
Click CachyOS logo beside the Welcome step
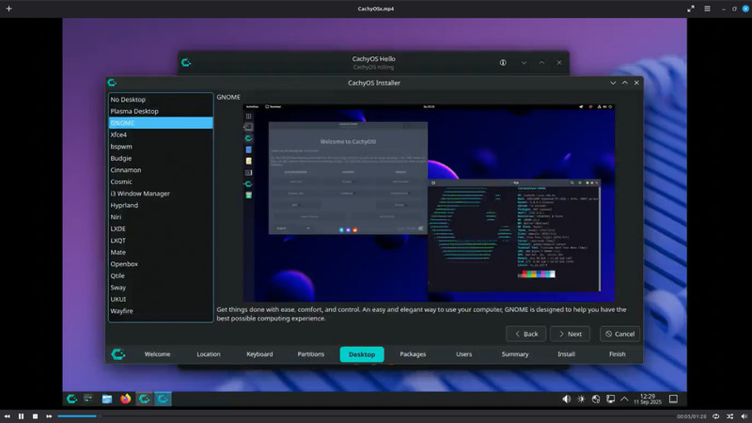pos(118,354)
